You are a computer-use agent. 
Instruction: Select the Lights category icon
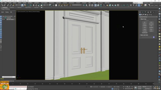click(x=144, y=15)
